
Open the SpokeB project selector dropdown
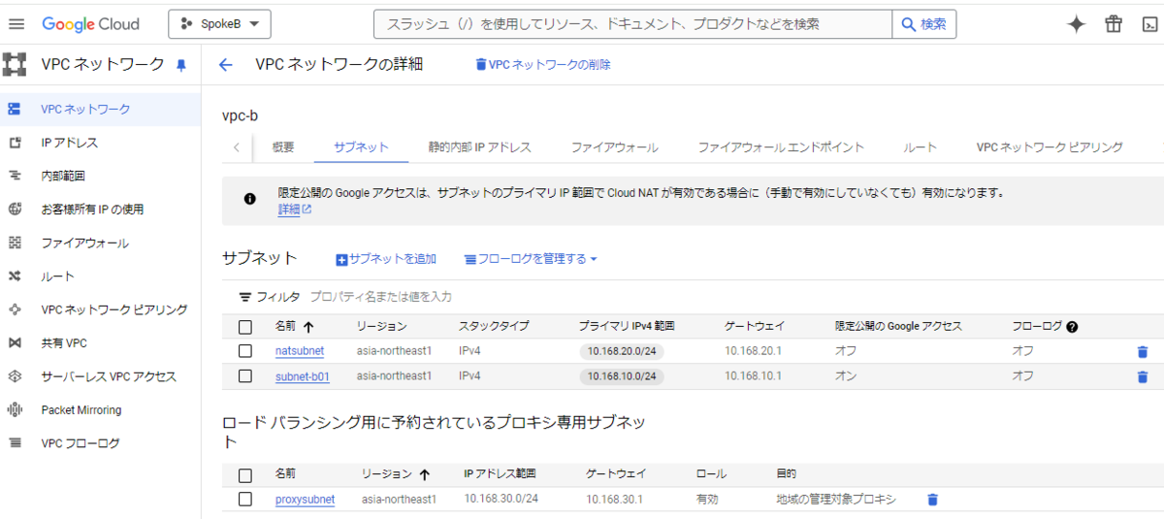click(x=219, y=24)
